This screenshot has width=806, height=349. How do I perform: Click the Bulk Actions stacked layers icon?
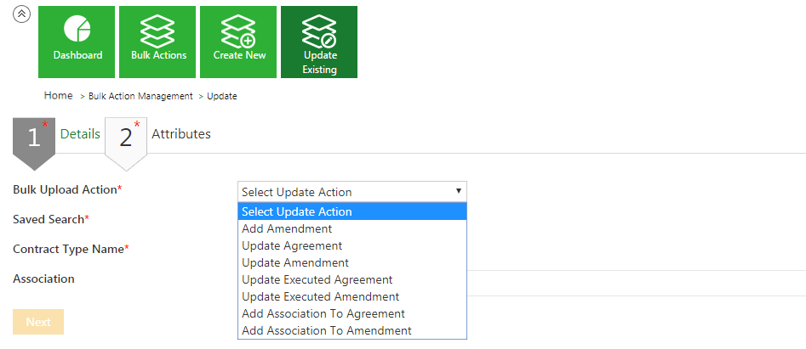click(x=158, y=31)
